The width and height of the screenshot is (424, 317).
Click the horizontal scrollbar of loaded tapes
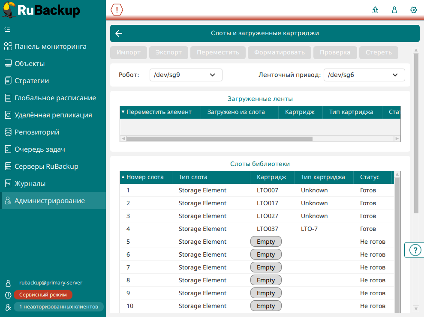tap(219, 138)
